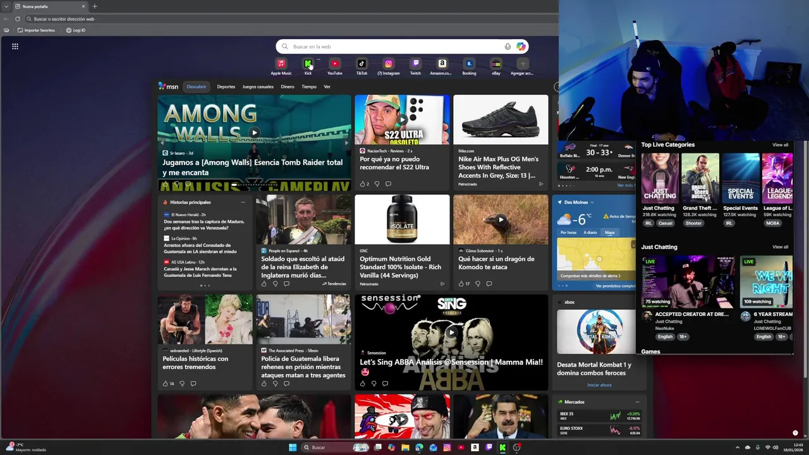Click Ver pronóstico completo link
Image resolution: width=809 pixels, height=455 pixels.
[x=615, y=286]
